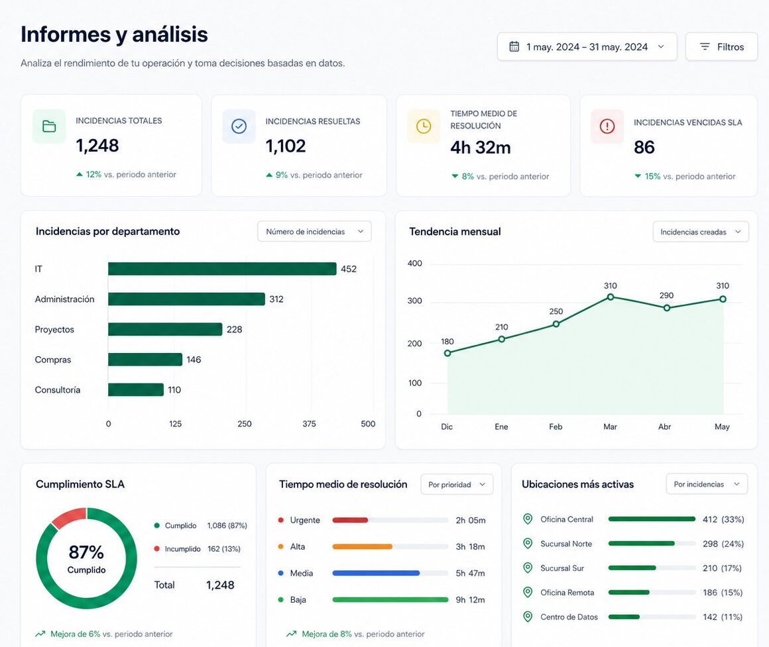The image size is (769, 647).
Task: Click the calendar icon in the date range
Action: [514, 46]
